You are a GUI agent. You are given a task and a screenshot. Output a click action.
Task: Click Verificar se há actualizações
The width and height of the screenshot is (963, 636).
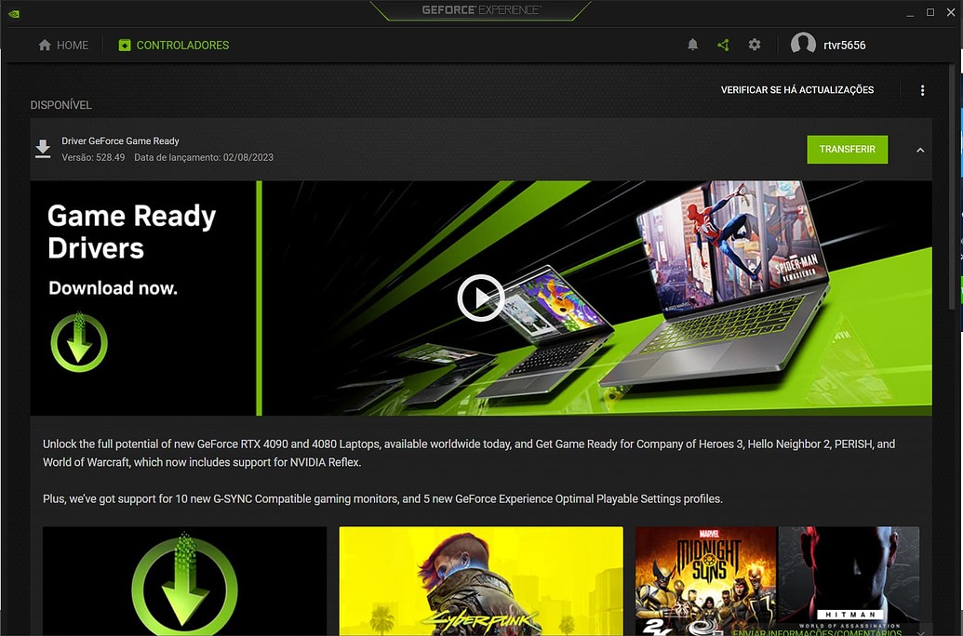point(797,89)
